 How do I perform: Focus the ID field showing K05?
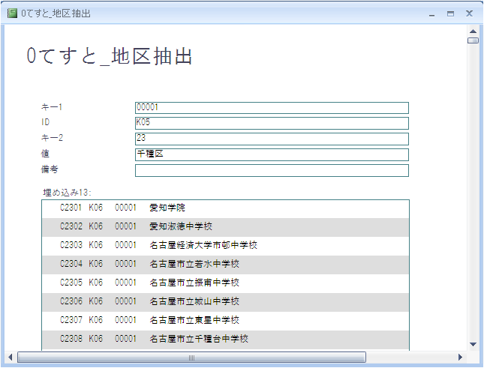(x=272, y=123)
